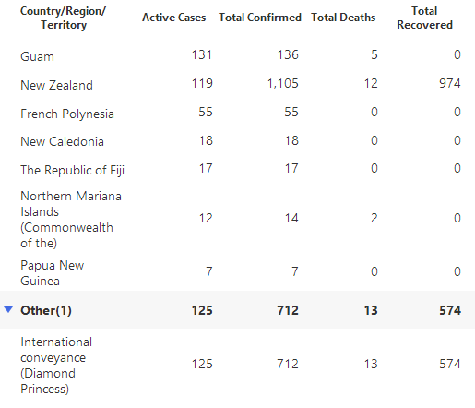Sort by Active Cases column header
475x408 pixels.
click(x=174, y=18)
